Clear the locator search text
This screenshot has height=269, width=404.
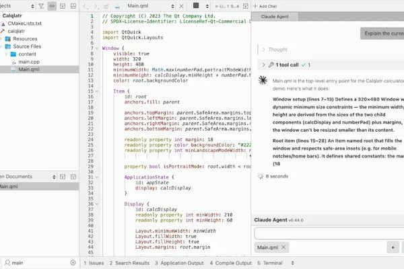[73, 262]
